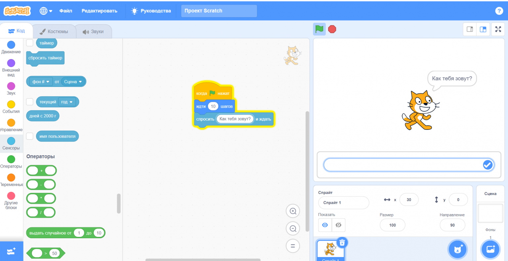Open the фон # dropdown
Viewport: 508px width, 261px height.
(x=41, y=82)
